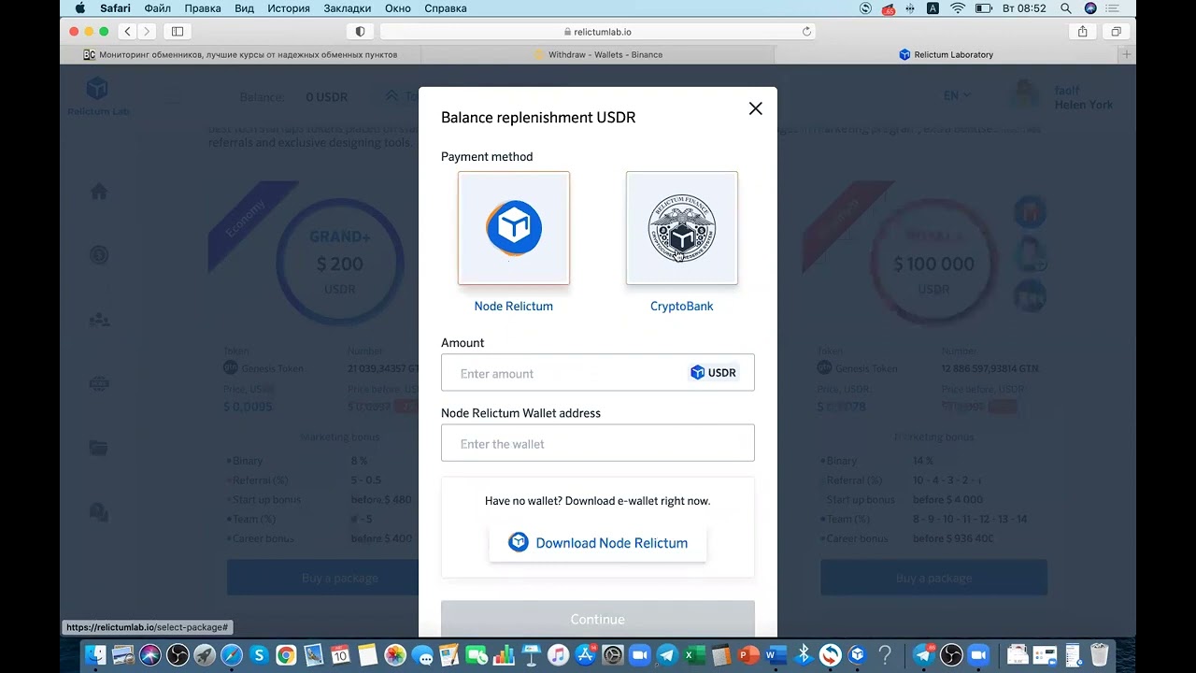Open Preview from the dock
Image resolution: width=1196 pixels, height=673 pixels.
[x=122, y=655]
